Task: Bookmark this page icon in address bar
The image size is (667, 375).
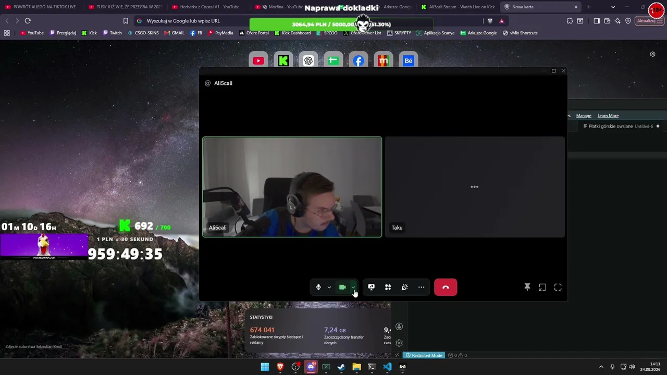Action: [126, 21]
